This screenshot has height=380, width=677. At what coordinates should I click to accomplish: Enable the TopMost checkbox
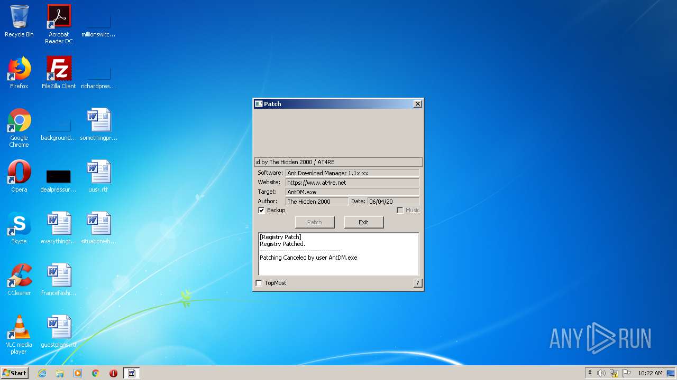(x=259, y=283)
